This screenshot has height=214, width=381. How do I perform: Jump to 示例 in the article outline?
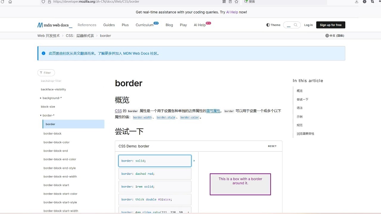click(299, 117)
